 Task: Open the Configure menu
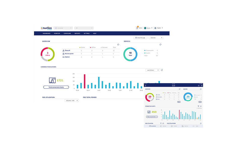(x=67, y=33)
